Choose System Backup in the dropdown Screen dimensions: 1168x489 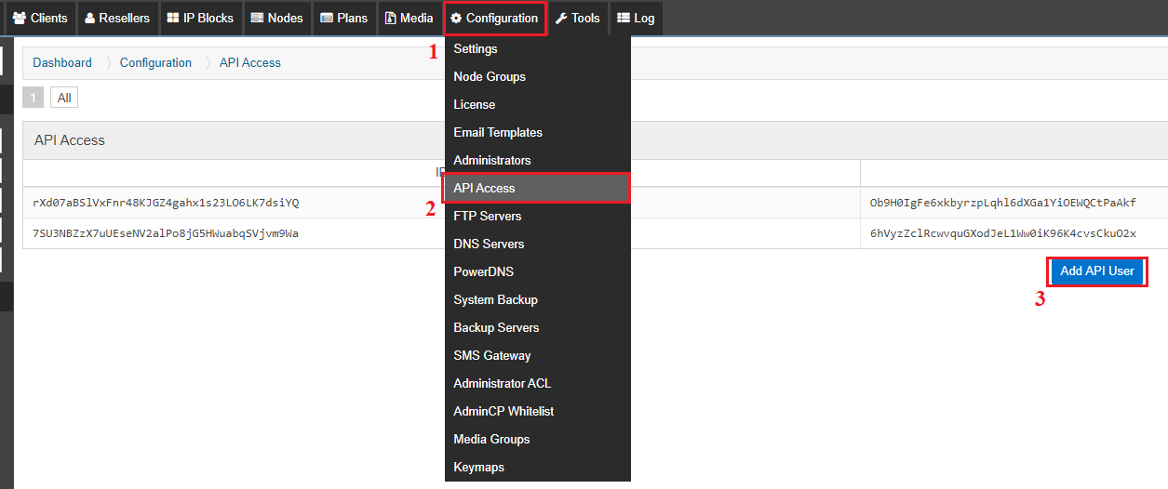[x=495, y=299]
